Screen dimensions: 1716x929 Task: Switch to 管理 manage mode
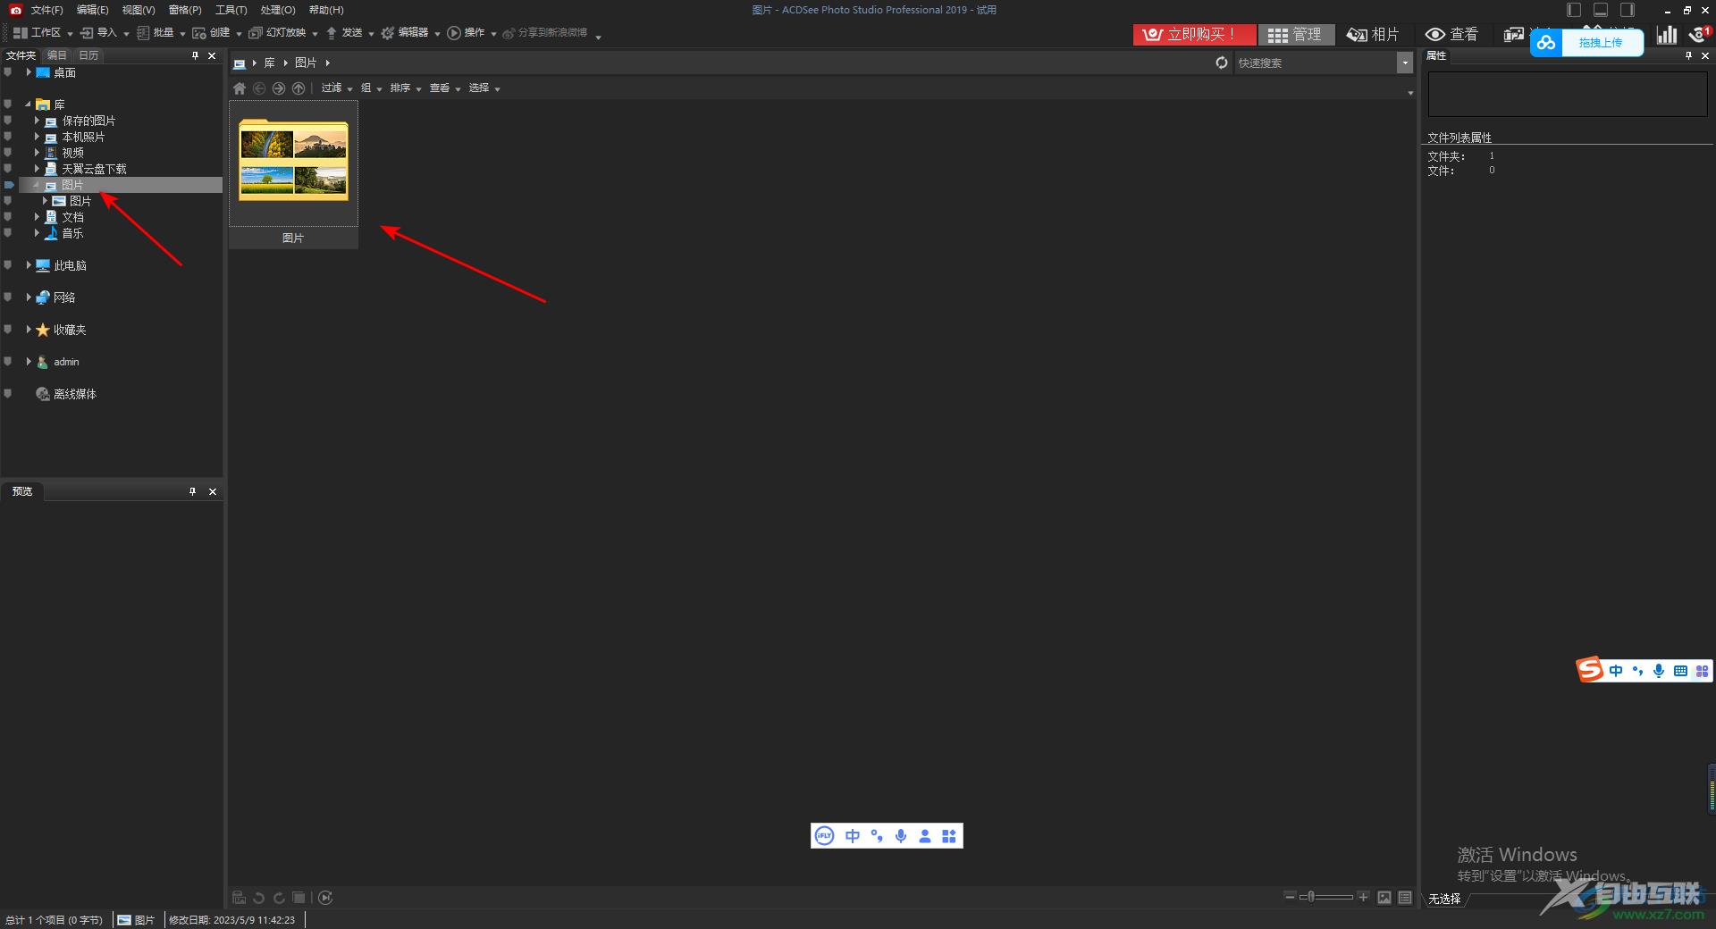click(x=1296, y=34)
